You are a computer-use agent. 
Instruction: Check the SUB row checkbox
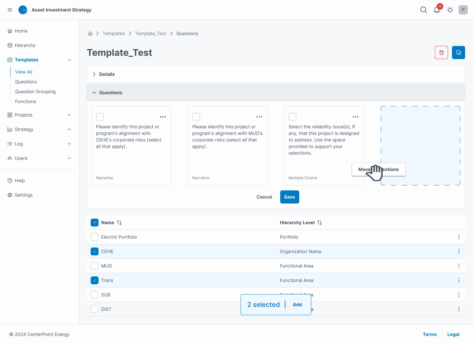pos(95,295)
